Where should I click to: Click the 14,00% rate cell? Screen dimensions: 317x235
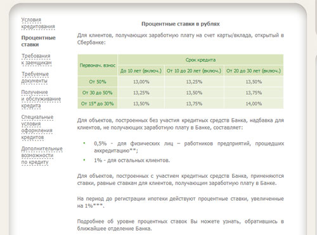tap(254, 104)
